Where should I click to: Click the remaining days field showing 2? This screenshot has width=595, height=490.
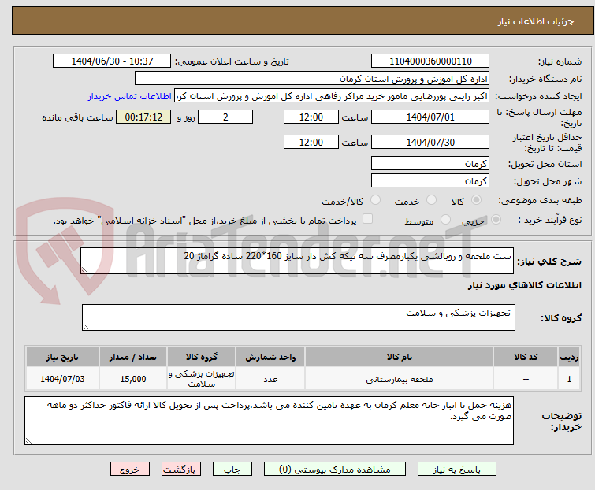pyautogui.click(x=225, y=117)
